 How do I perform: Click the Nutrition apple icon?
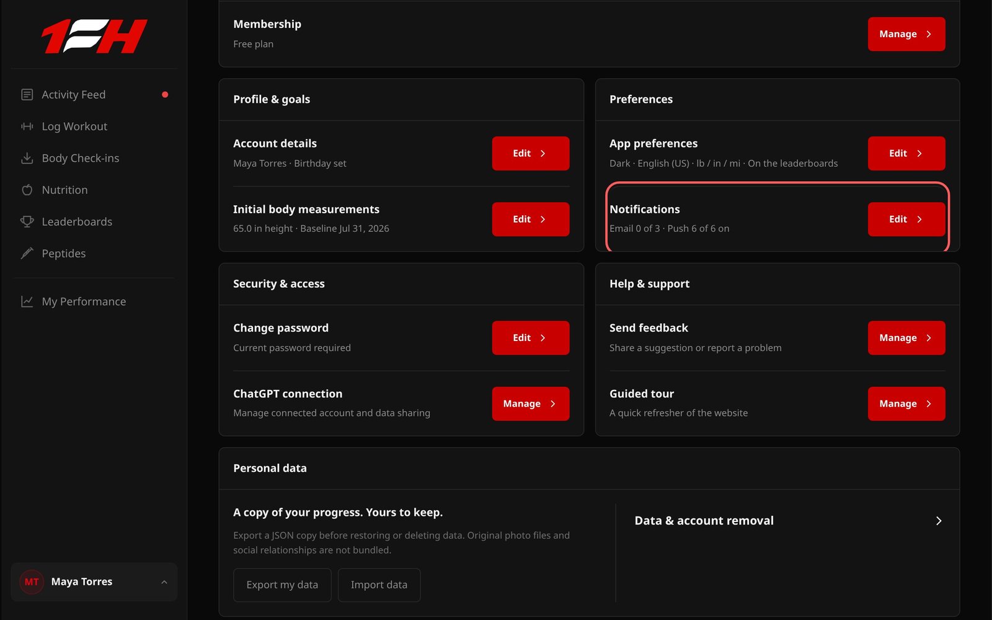[x=27, y=190]
